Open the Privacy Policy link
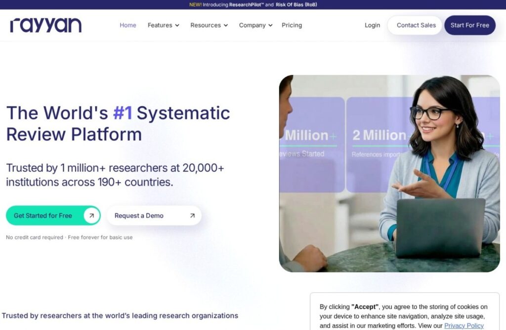The width and height of the screenshot is (506, 330). 464,326
